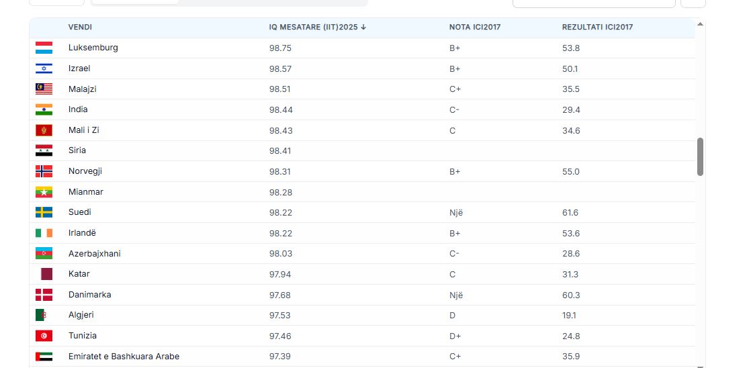
Task: Click the India flag icon
Action: [44, 109]
